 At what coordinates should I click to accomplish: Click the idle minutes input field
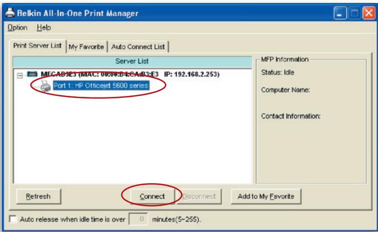click(x=138, y=219)
